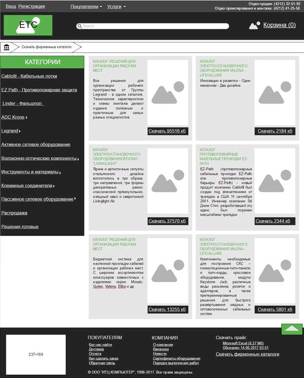Open Сертификаты оборудования footer link

point(176,358)
